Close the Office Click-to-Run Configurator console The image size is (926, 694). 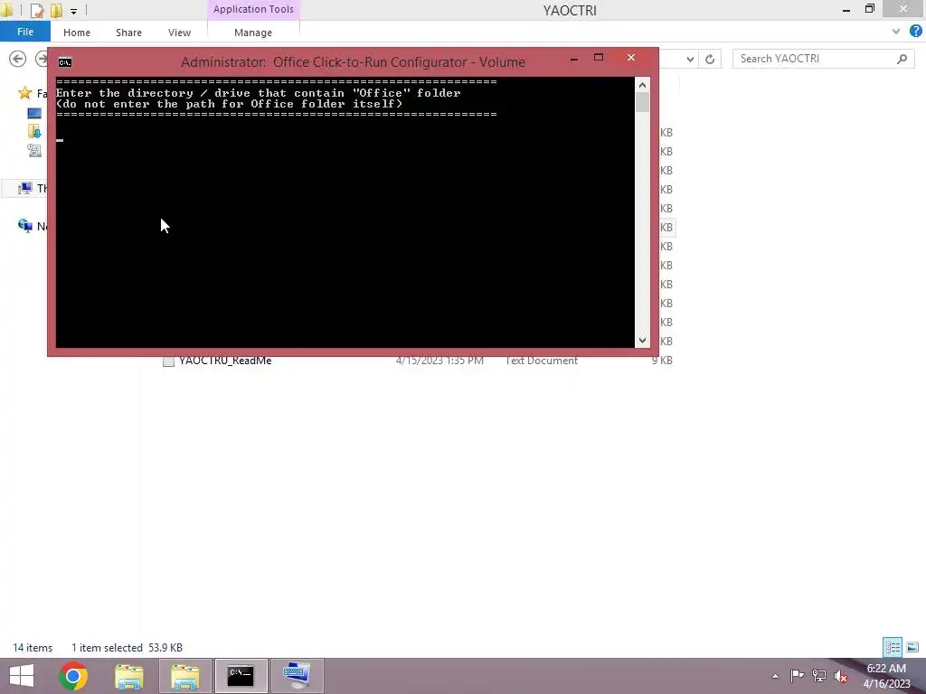click(630, 57)
